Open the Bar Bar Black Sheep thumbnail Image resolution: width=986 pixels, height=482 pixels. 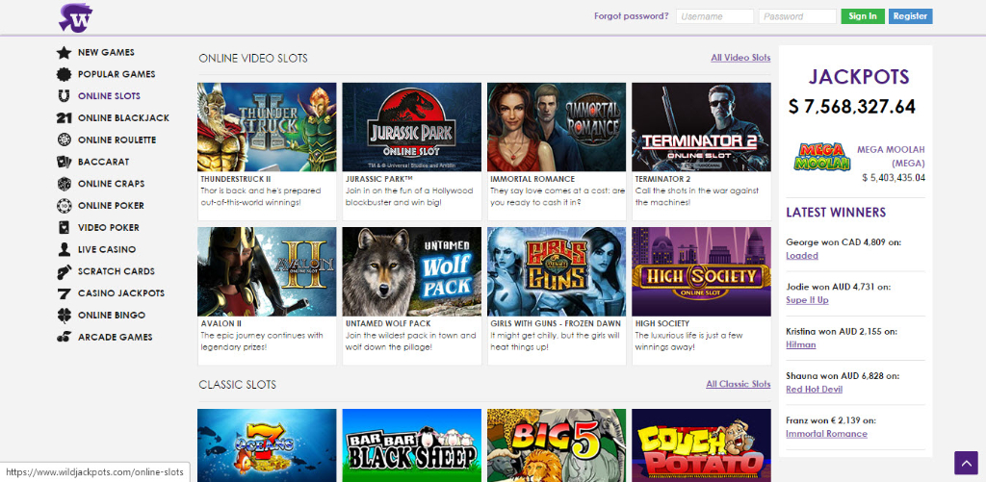tap(412, 445)
